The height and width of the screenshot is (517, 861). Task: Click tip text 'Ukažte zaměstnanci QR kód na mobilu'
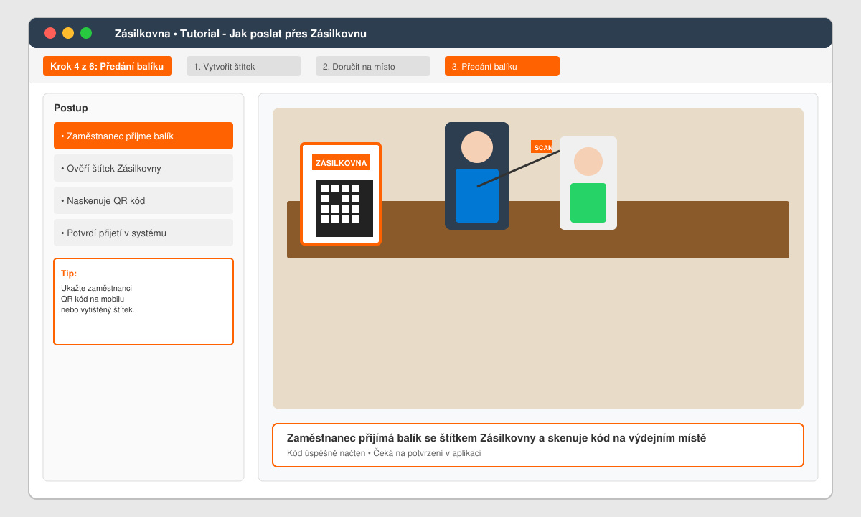point(96,293)
